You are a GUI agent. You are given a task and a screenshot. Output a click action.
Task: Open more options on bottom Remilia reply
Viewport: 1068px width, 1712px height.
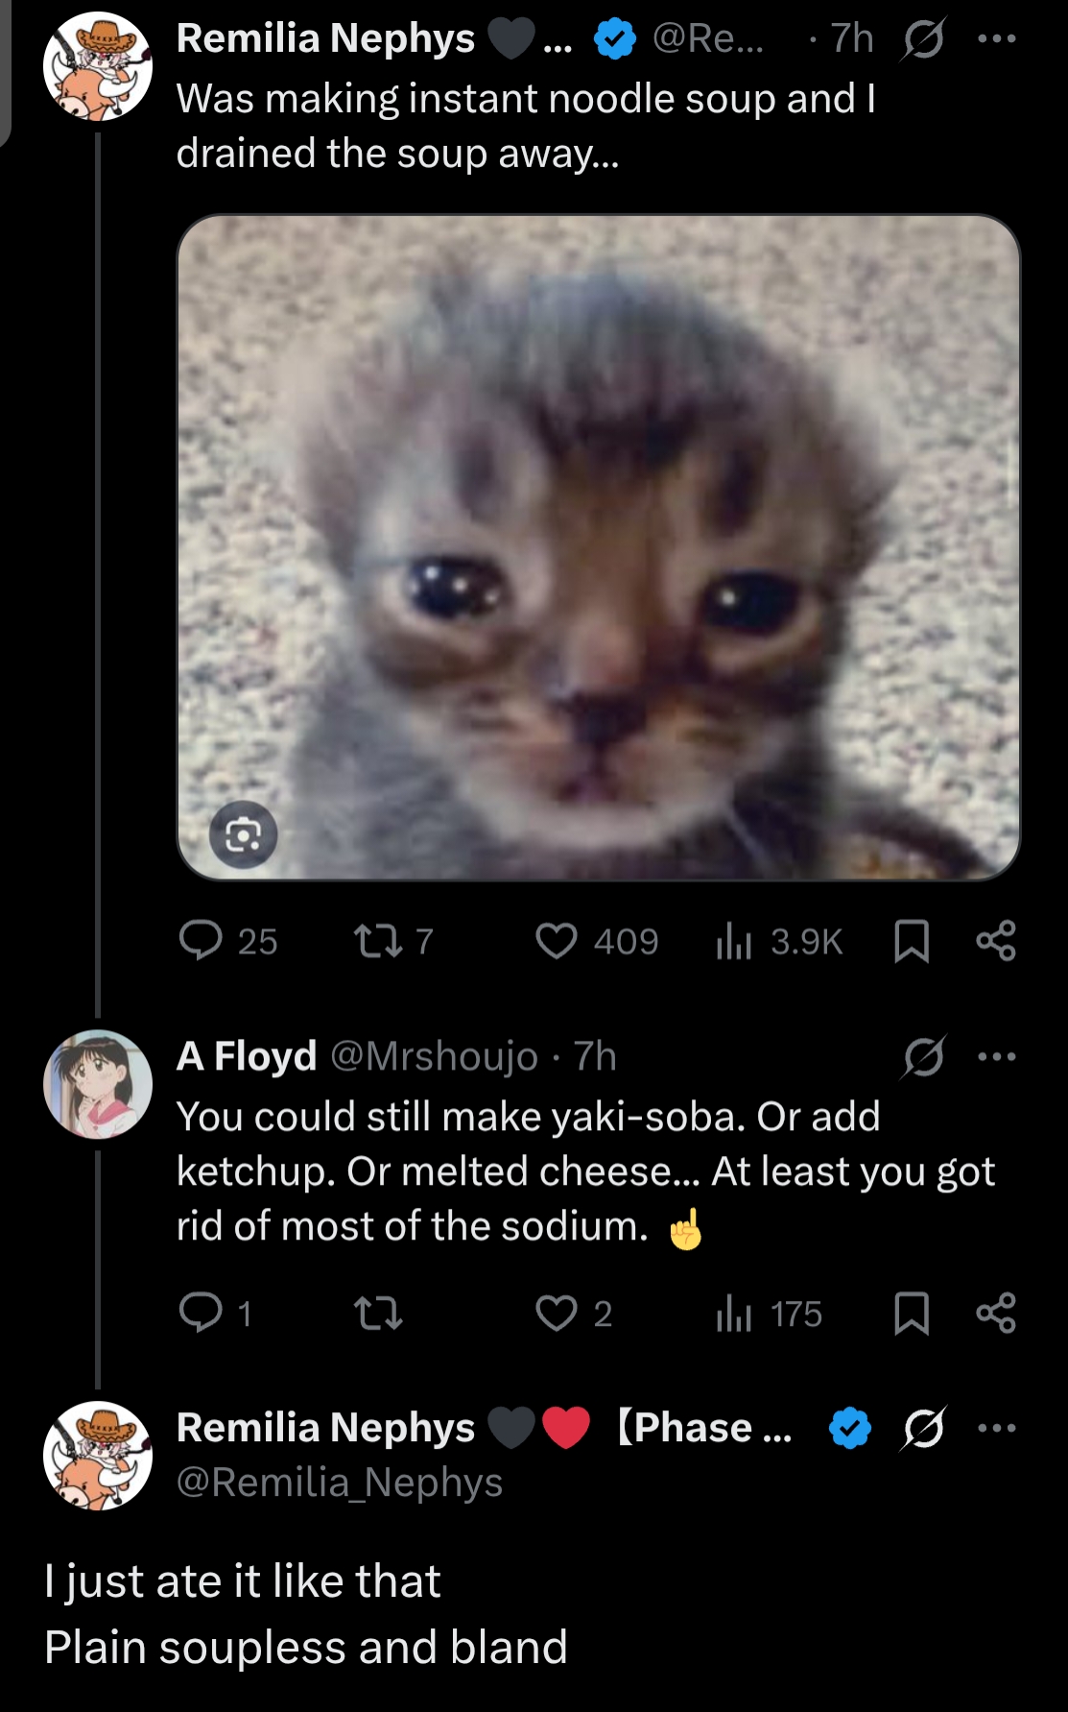[x=996, y=1428]
